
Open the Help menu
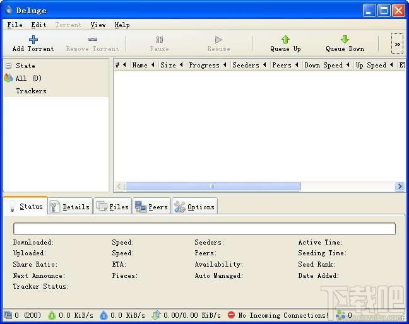pyautogui.click(x=122, y=25)
